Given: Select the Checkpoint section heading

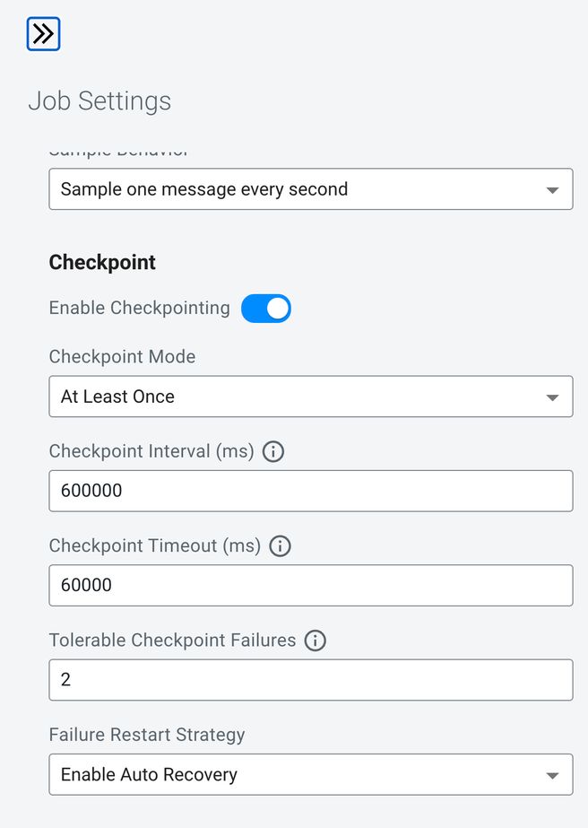Looking at the screenshot, I should [x=102, y=263].
